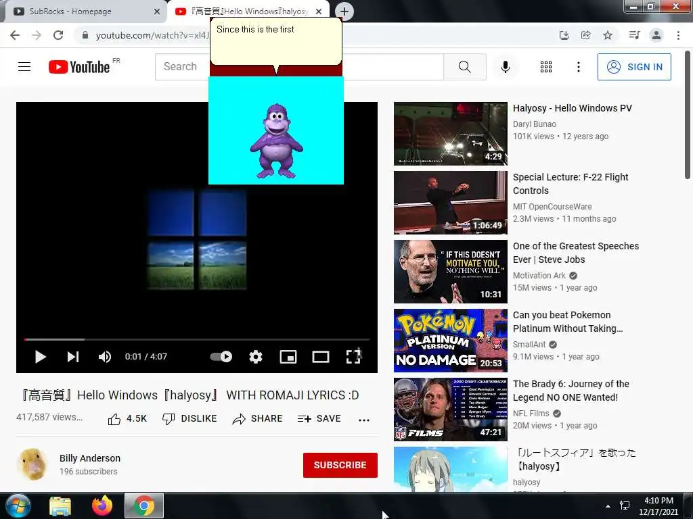
Task: Mute the video volume
Action: click(104, 357)
